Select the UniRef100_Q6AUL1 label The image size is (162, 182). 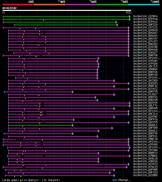pos(145,125)
